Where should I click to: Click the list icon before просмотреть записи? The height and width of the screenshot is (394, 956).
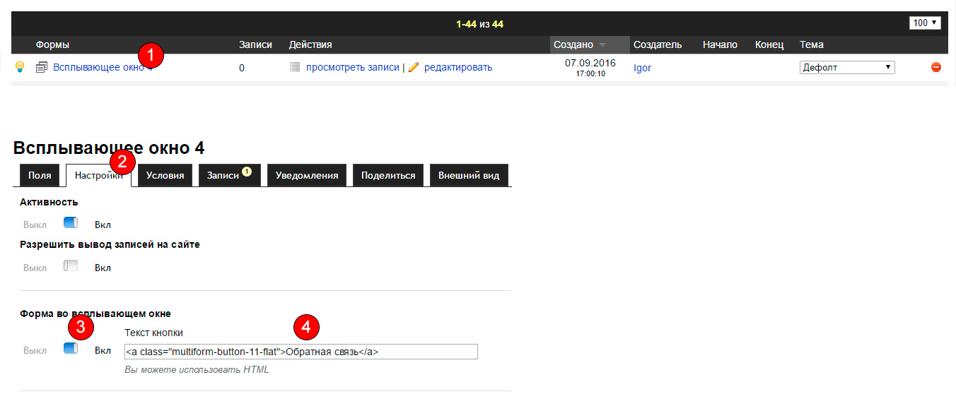tap(295, 67)
